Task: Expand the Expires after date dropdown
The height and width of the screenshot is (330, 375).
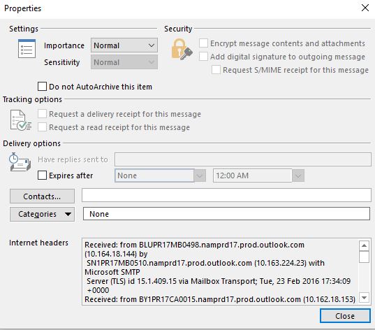Action: pyautogui.click(x=200, y=175)
